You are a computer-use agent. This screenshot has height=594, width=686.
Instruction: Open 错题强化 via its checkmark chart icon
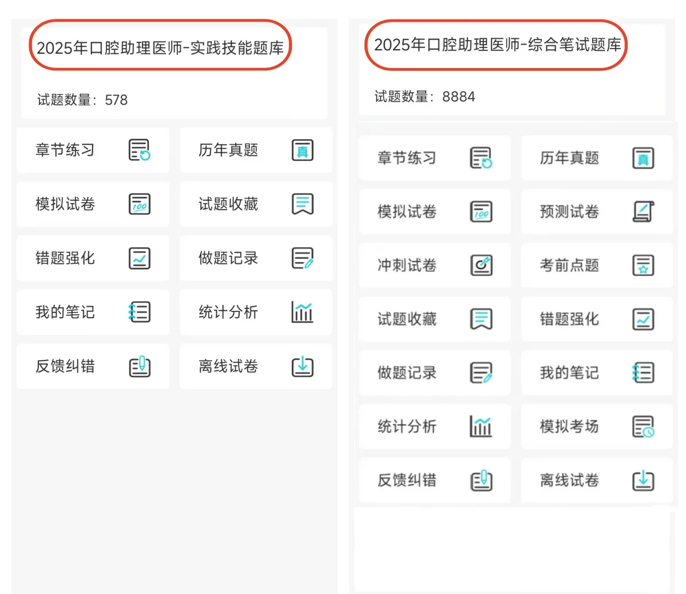140,258
